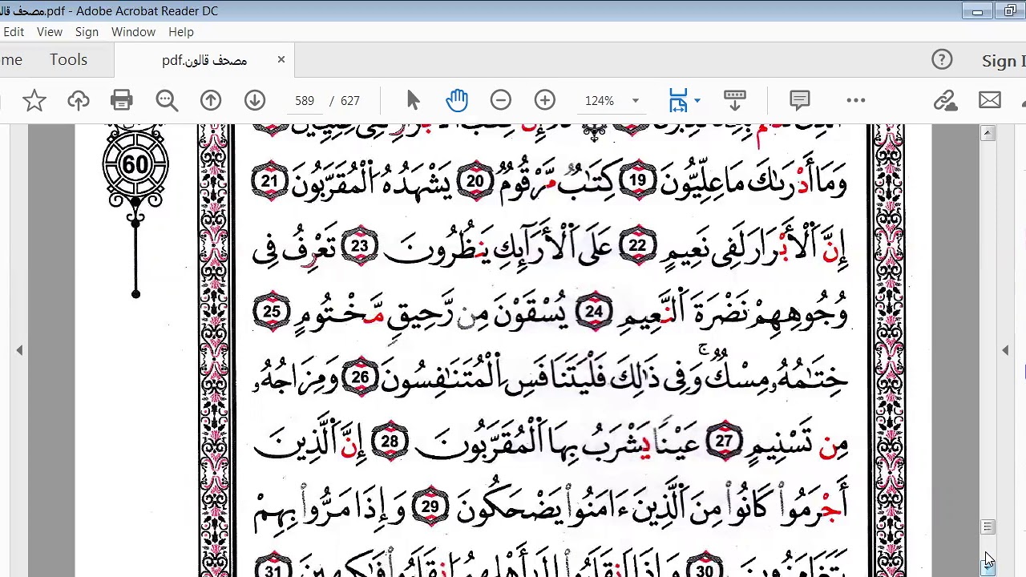Click verse marker 29 on the page

pyautogui.click(x=430, y=506)
